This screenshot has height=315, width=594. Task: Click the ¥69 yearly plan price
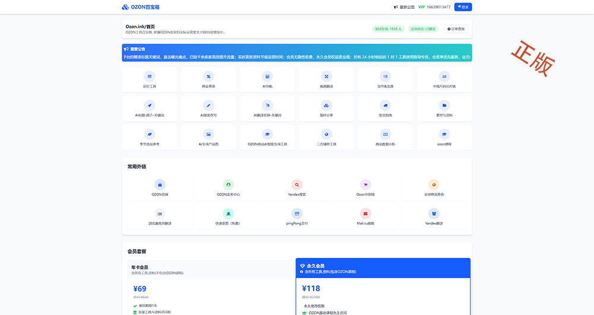[140, 289]
